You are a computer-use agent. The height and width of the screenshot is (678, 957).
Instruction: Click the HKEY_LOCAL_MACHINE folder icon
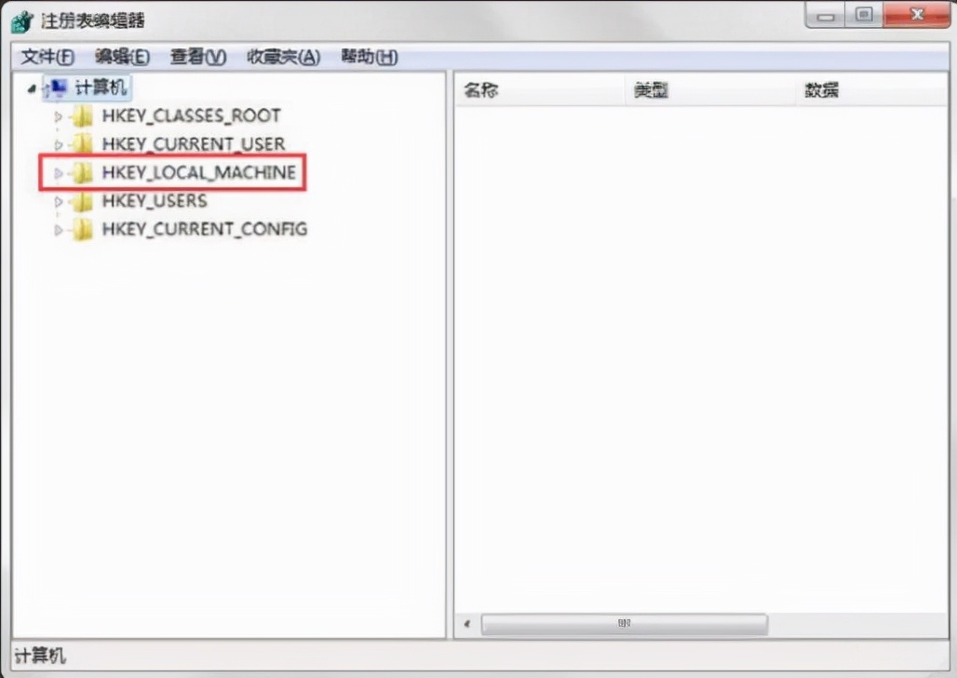(x=83, y=172)
